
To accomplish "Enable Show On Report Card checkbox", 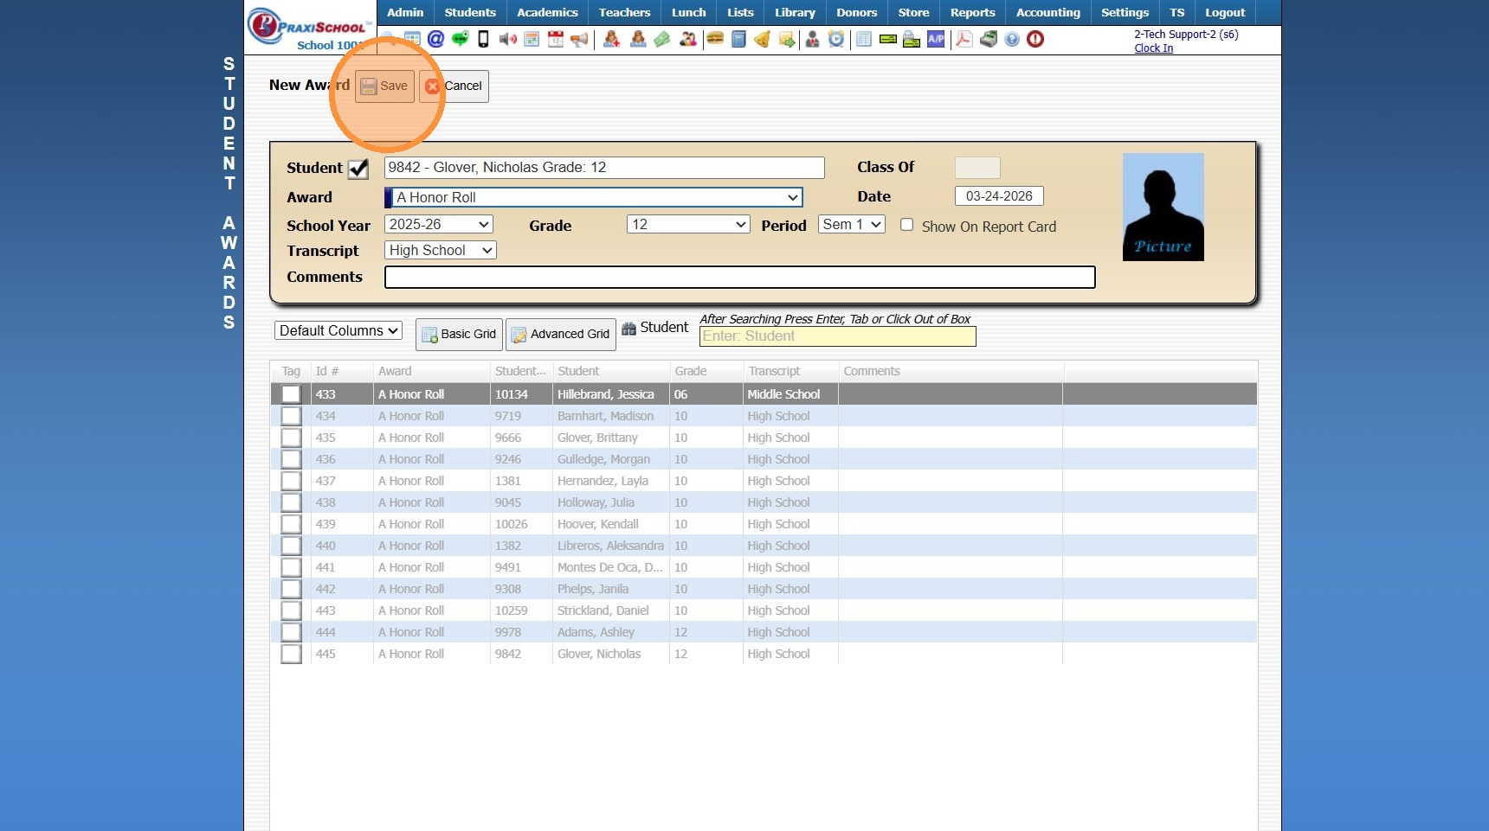I will [906, 225].
